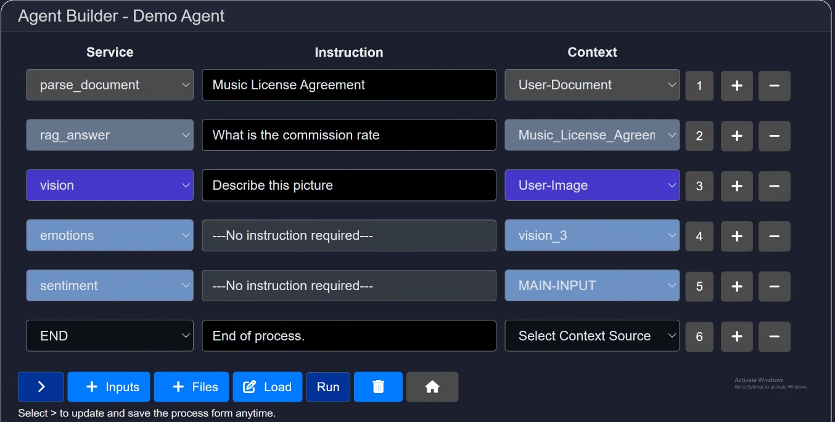Delete the emotions row with minus
The height and width of the screenshot is (422, 835).
pos(774,236)
